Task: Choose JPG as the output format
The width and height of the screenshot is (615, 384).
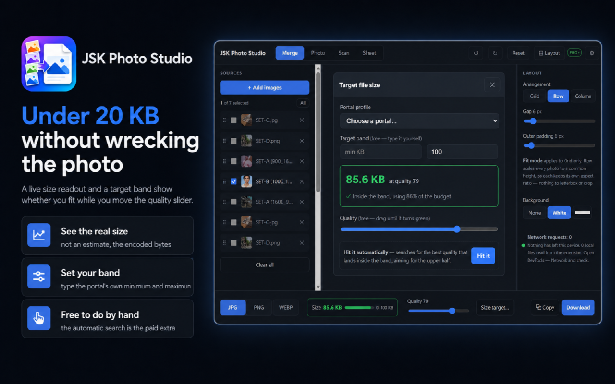Action: tap(233, 308)
